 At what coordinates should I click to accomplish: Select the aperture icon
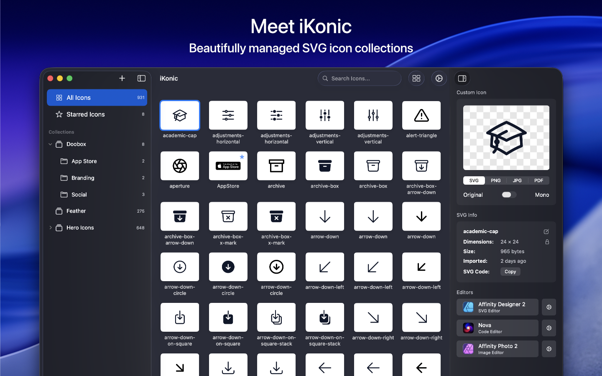coord(180,166)
